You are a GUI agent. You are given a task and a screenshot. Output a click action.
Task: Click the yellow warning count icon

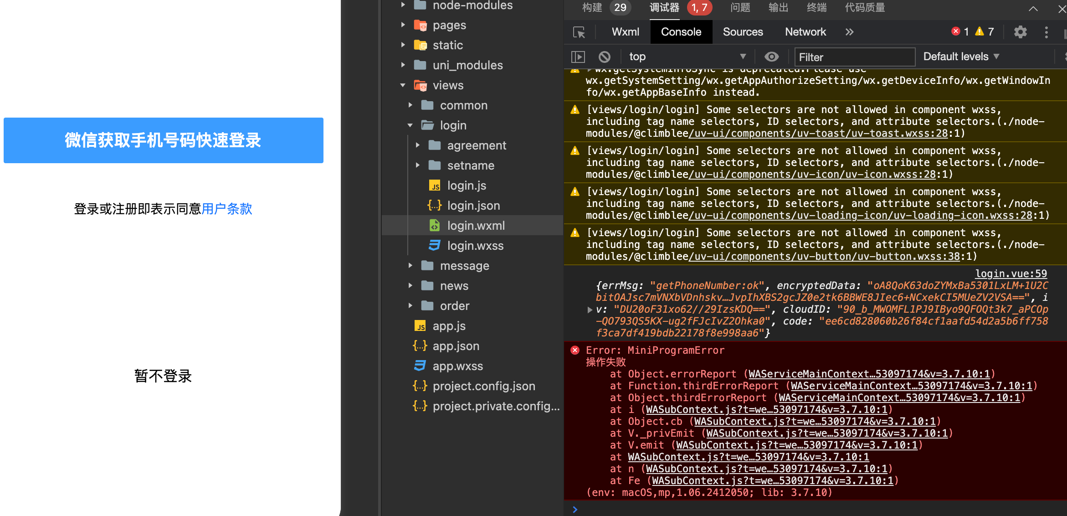(980, 31)
